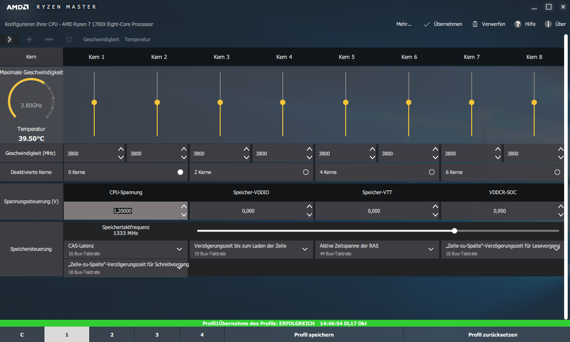This screenshot has height=342, width=570.
Task: Open the Aktive Zeitspanne der RAS dropdown
Action: (377, 250)
